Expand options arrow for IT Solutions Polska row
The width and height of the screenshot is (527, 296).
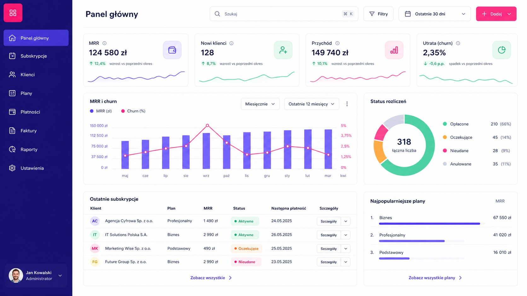346,235
